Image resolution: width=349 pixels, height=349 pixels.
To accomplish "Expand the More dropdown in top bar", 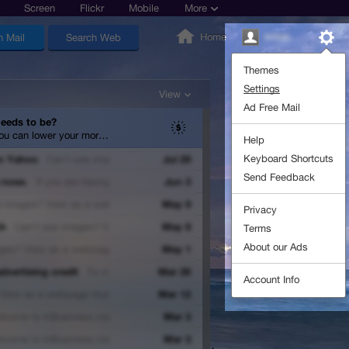I will point(202,9).
